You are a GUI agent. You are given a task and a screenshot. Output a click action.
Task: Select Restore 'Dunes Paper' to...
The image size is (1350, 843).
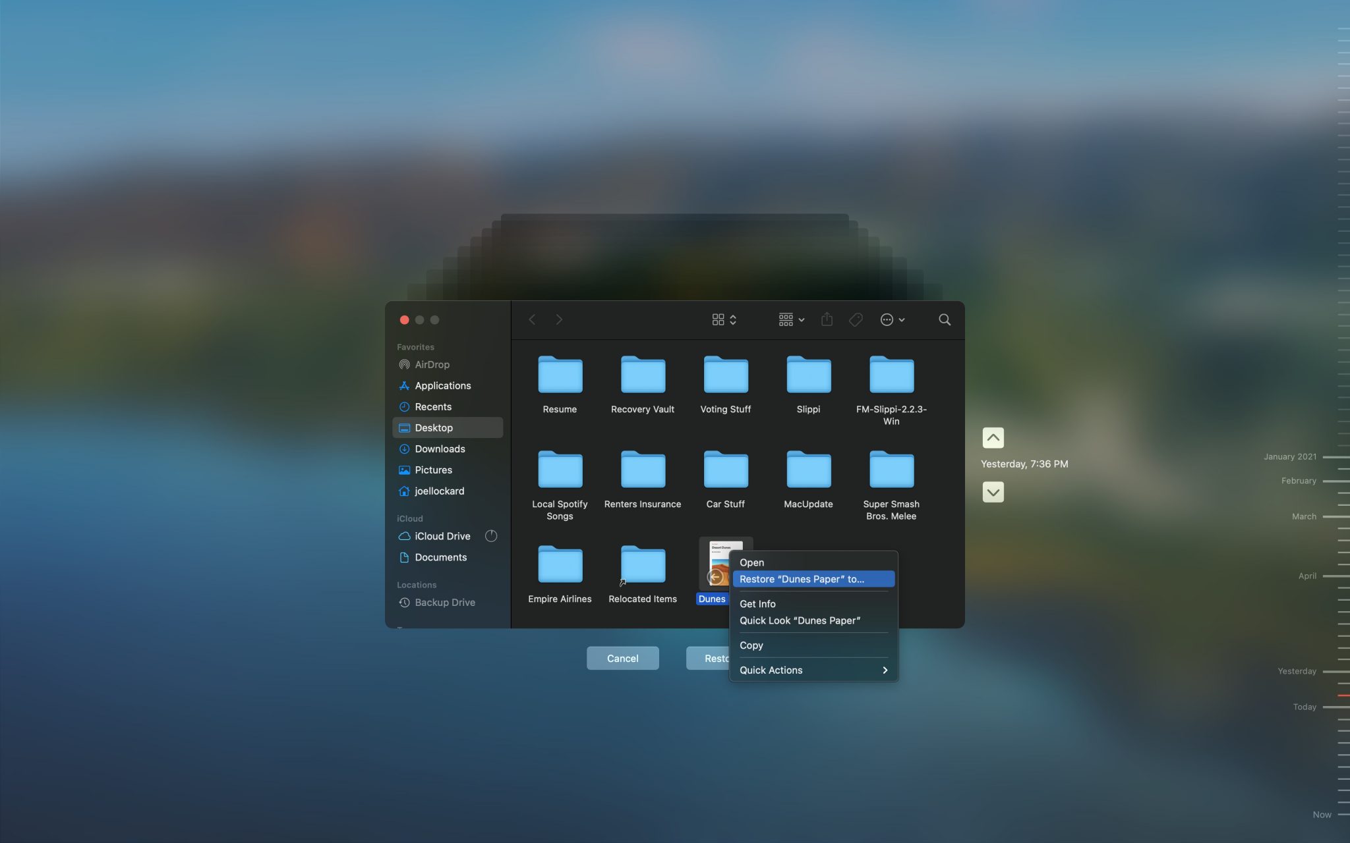(801, 579)
